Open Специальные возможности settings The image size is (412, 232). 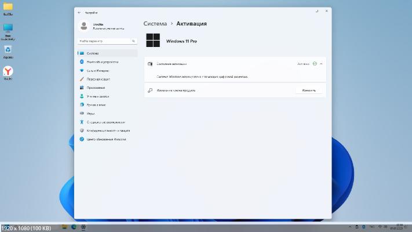107,122
